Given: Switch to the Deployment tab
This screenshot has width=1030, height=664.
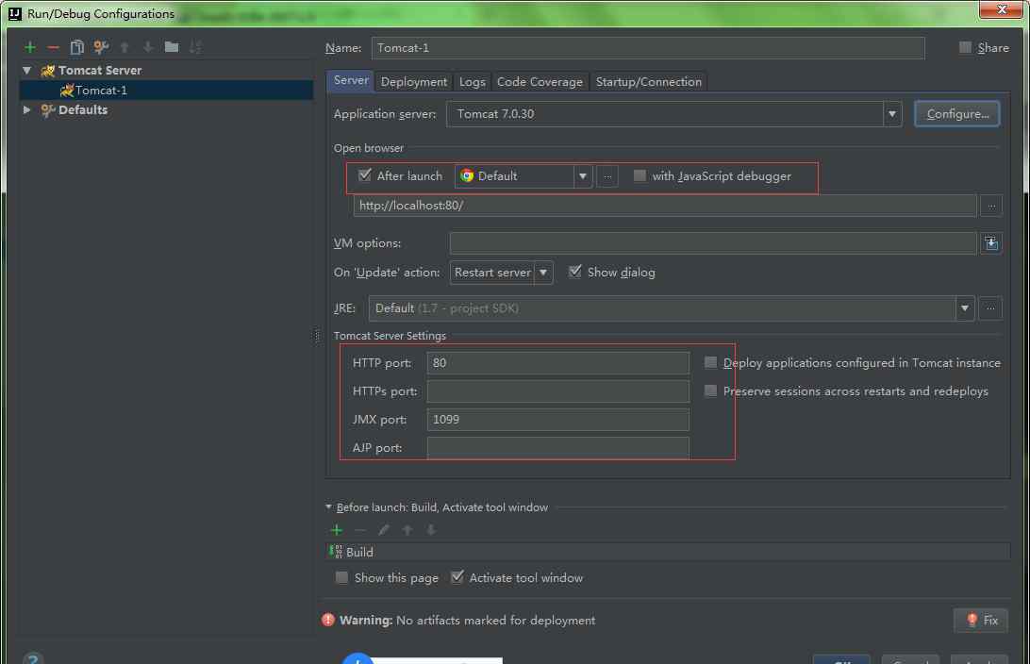Looking at the screenshot, I should click(414, 81).
